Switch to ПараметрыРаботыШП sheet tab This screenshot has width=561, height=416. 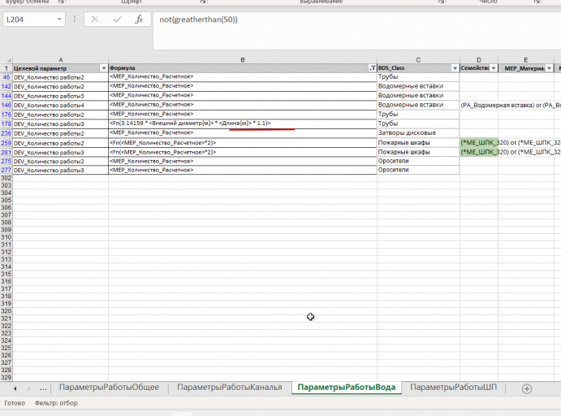[453, 387]
